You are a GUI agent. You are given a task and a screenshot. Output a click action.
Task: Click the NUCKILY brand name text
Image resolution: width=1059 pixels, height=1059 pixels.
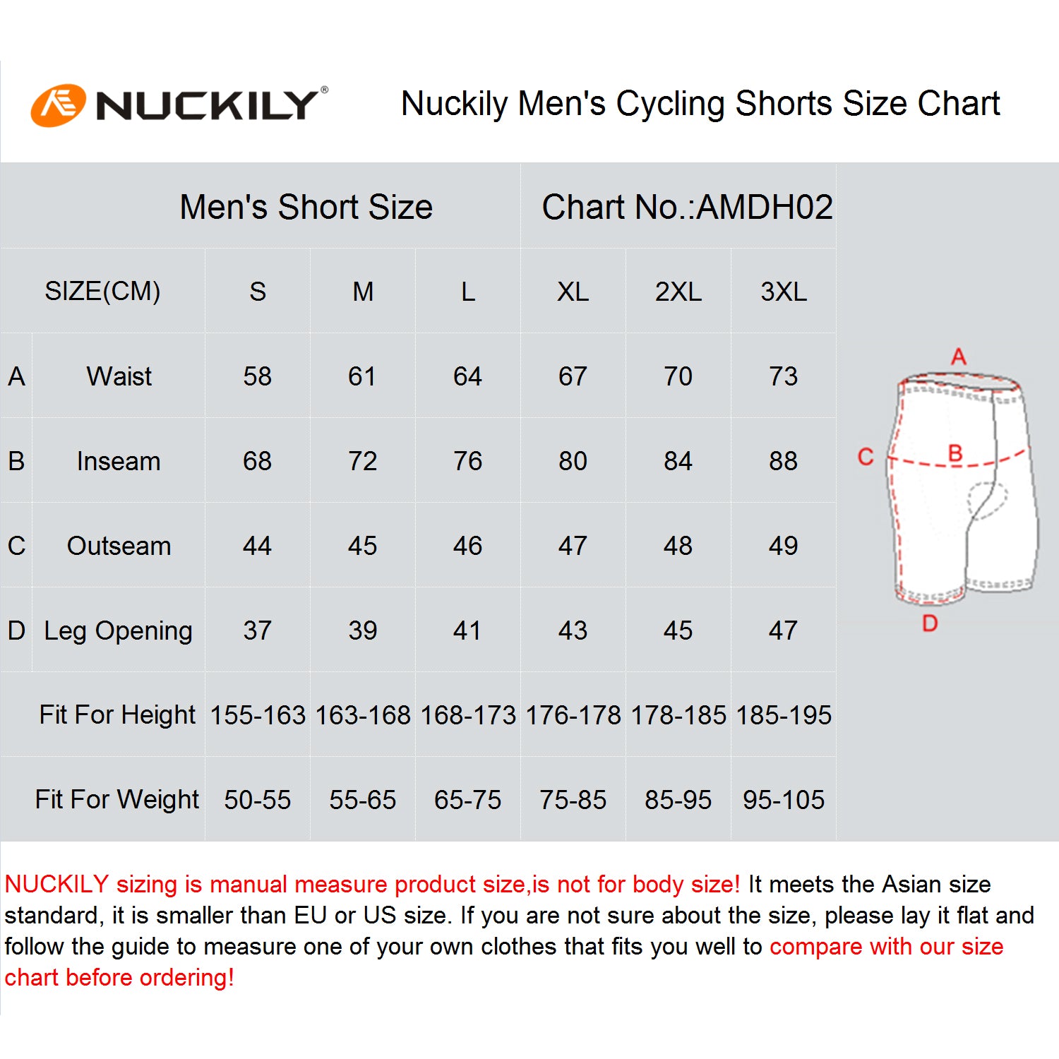coord(208,106)
